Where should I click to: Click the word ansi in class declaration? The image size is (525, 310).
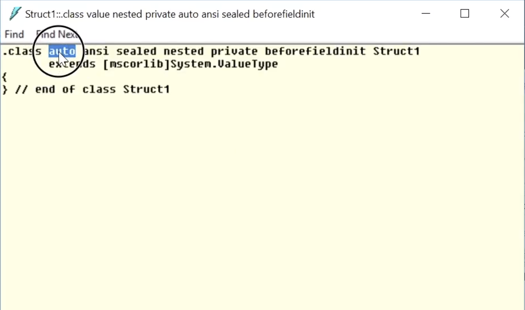pos(96,52)
